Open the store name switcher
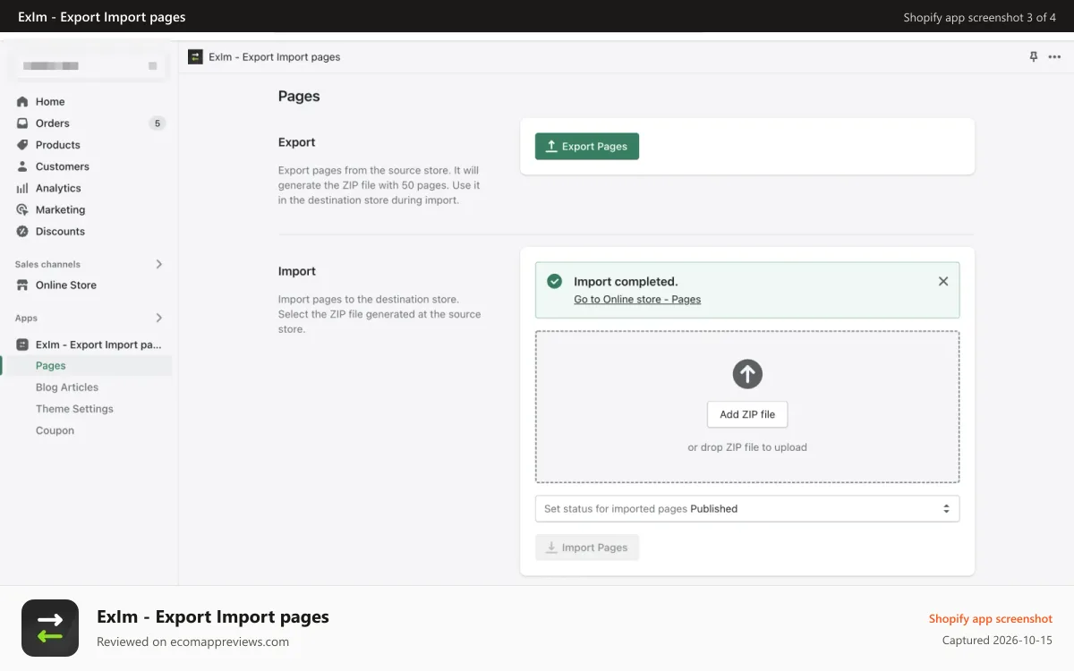The height and width of the screenshot is (671, 1074). click(x=88, y=66)
